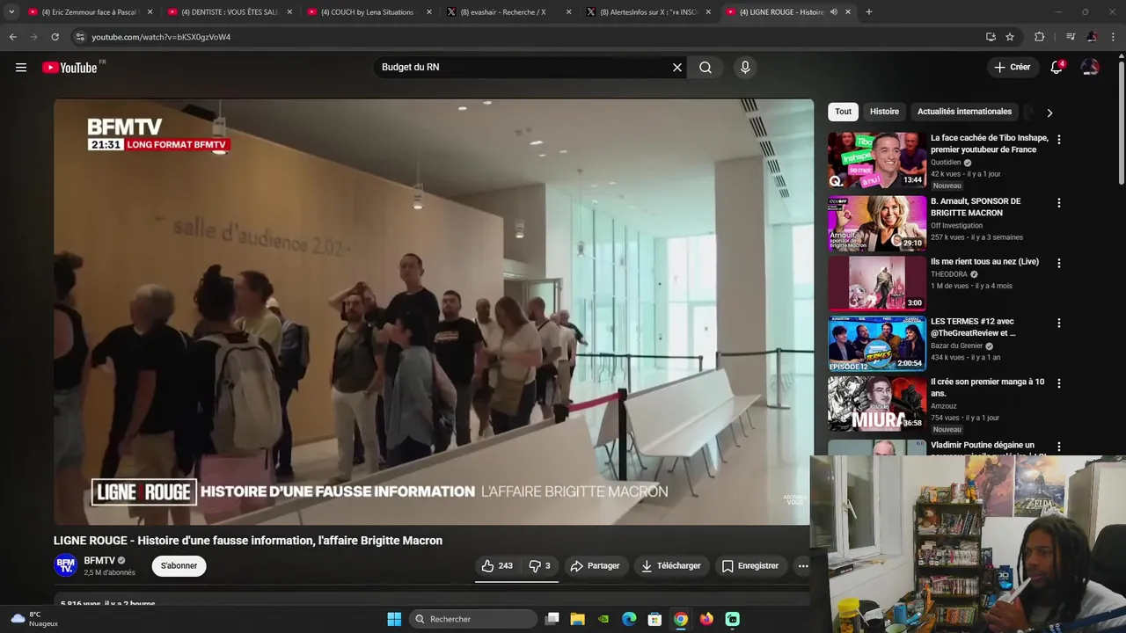Open Task View on the taskbar
Screen dimensions: 1126x633
point(552,619)
